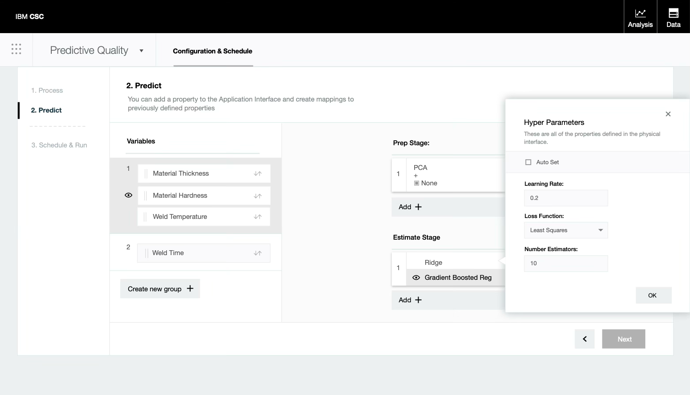This screenshot has width=690, height=395.
Task: Click the sort arrows on Weld Time
Action: 258,253
